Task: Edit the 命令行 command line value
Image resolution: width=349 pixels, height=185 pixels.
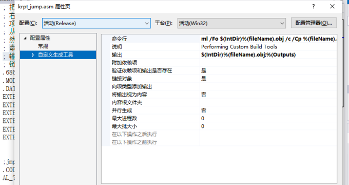Action: 268,39
